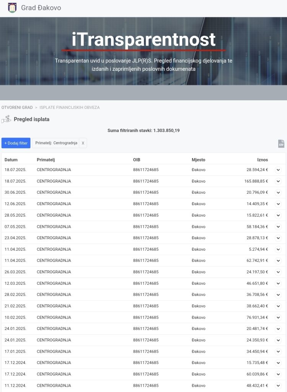Expand the 10.02.2025 payment row

(278, 317)
